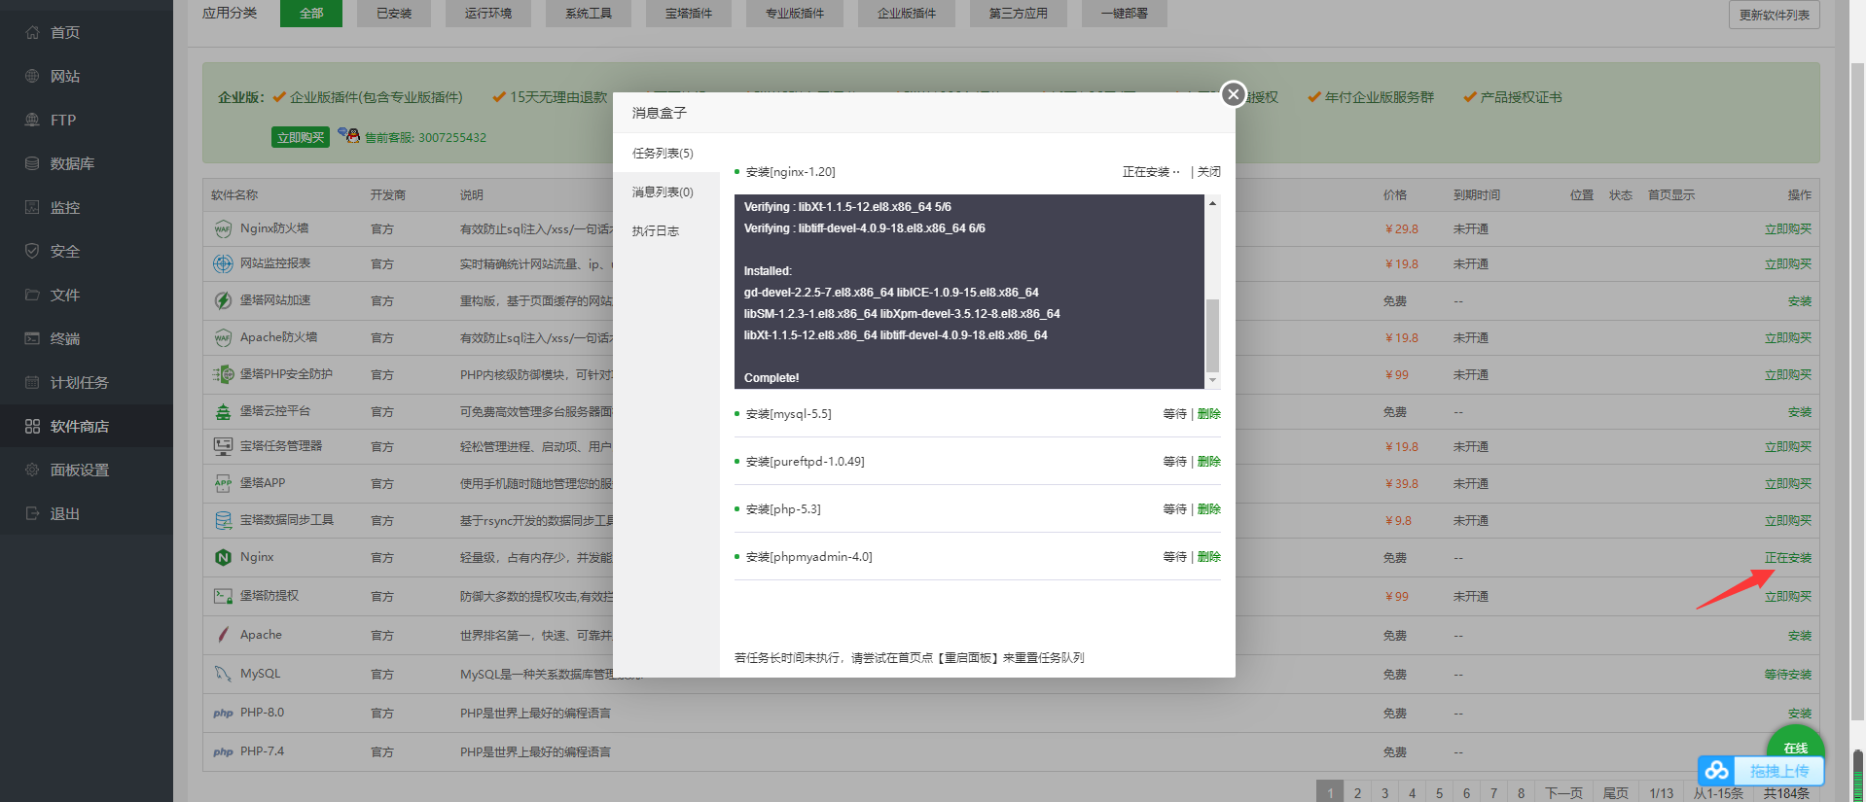Switch to the 已安装 tab
This screenshot has height=802, width=1866.
[x=394, y=13]
